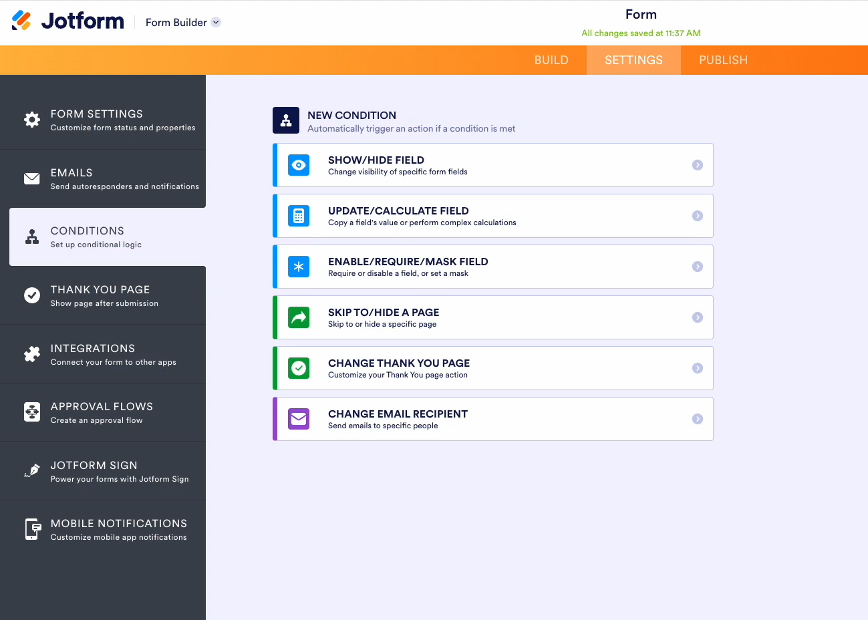The image size is (868, 620).
Task: Expand the Show/Hide Field row arrow
Action: 698,165
